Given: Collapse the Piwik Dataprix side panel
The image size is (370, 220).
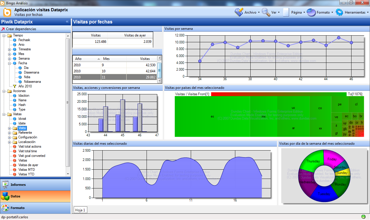Looking at the screenshot, I should click(x=67, y=22).
